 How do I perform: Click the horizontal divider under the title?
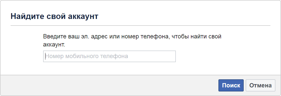[140, 26]
